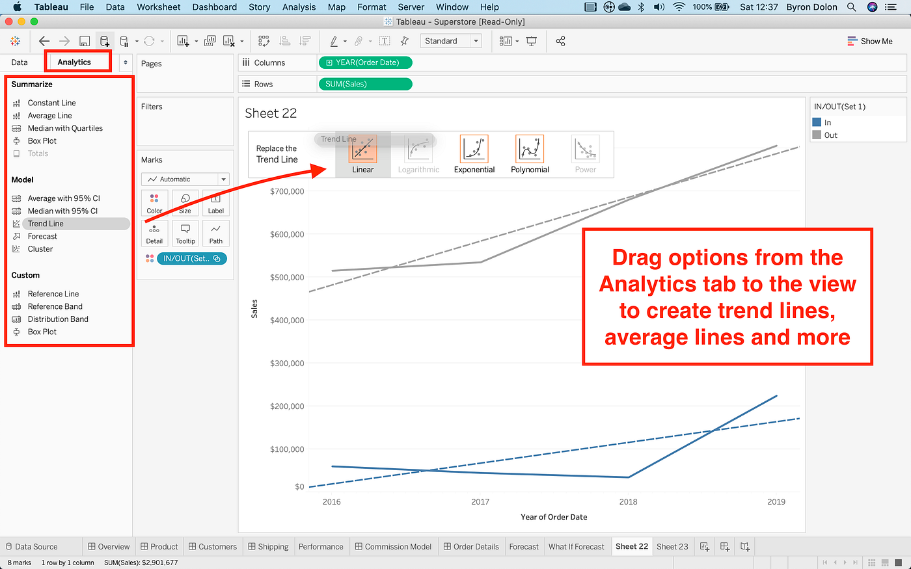Click the Sort Ascending toolbar icon
This screenshot has height=569, width=911.
284,41
